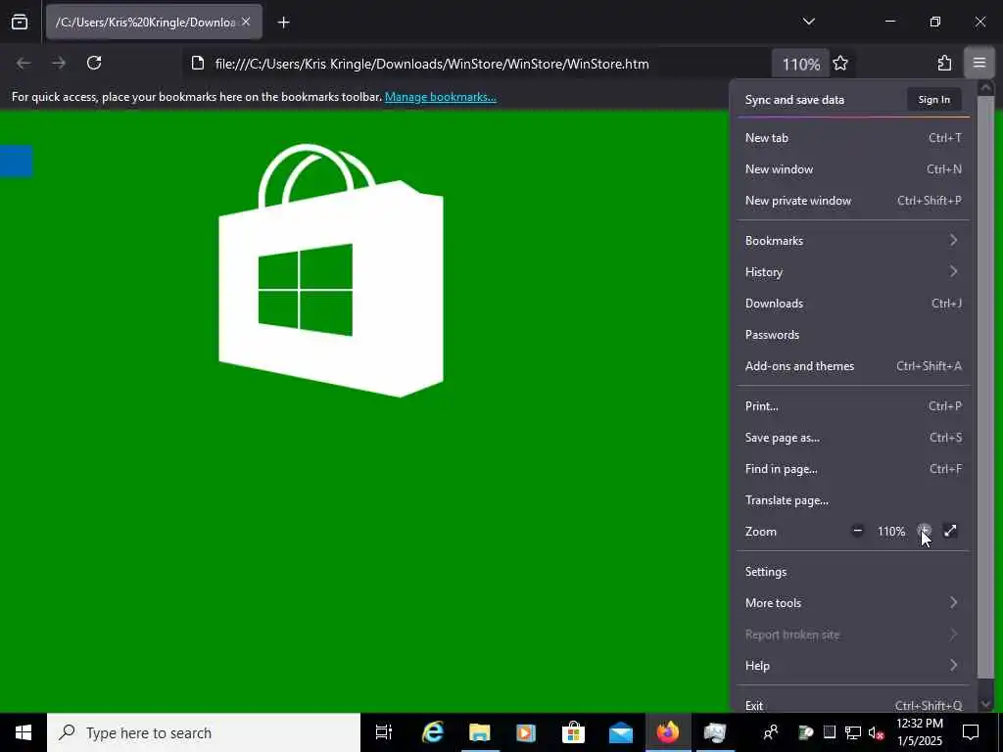This screenshot has width=1003, height=752.
Task: Select Translate page...
Action: [x=853, y=500]
